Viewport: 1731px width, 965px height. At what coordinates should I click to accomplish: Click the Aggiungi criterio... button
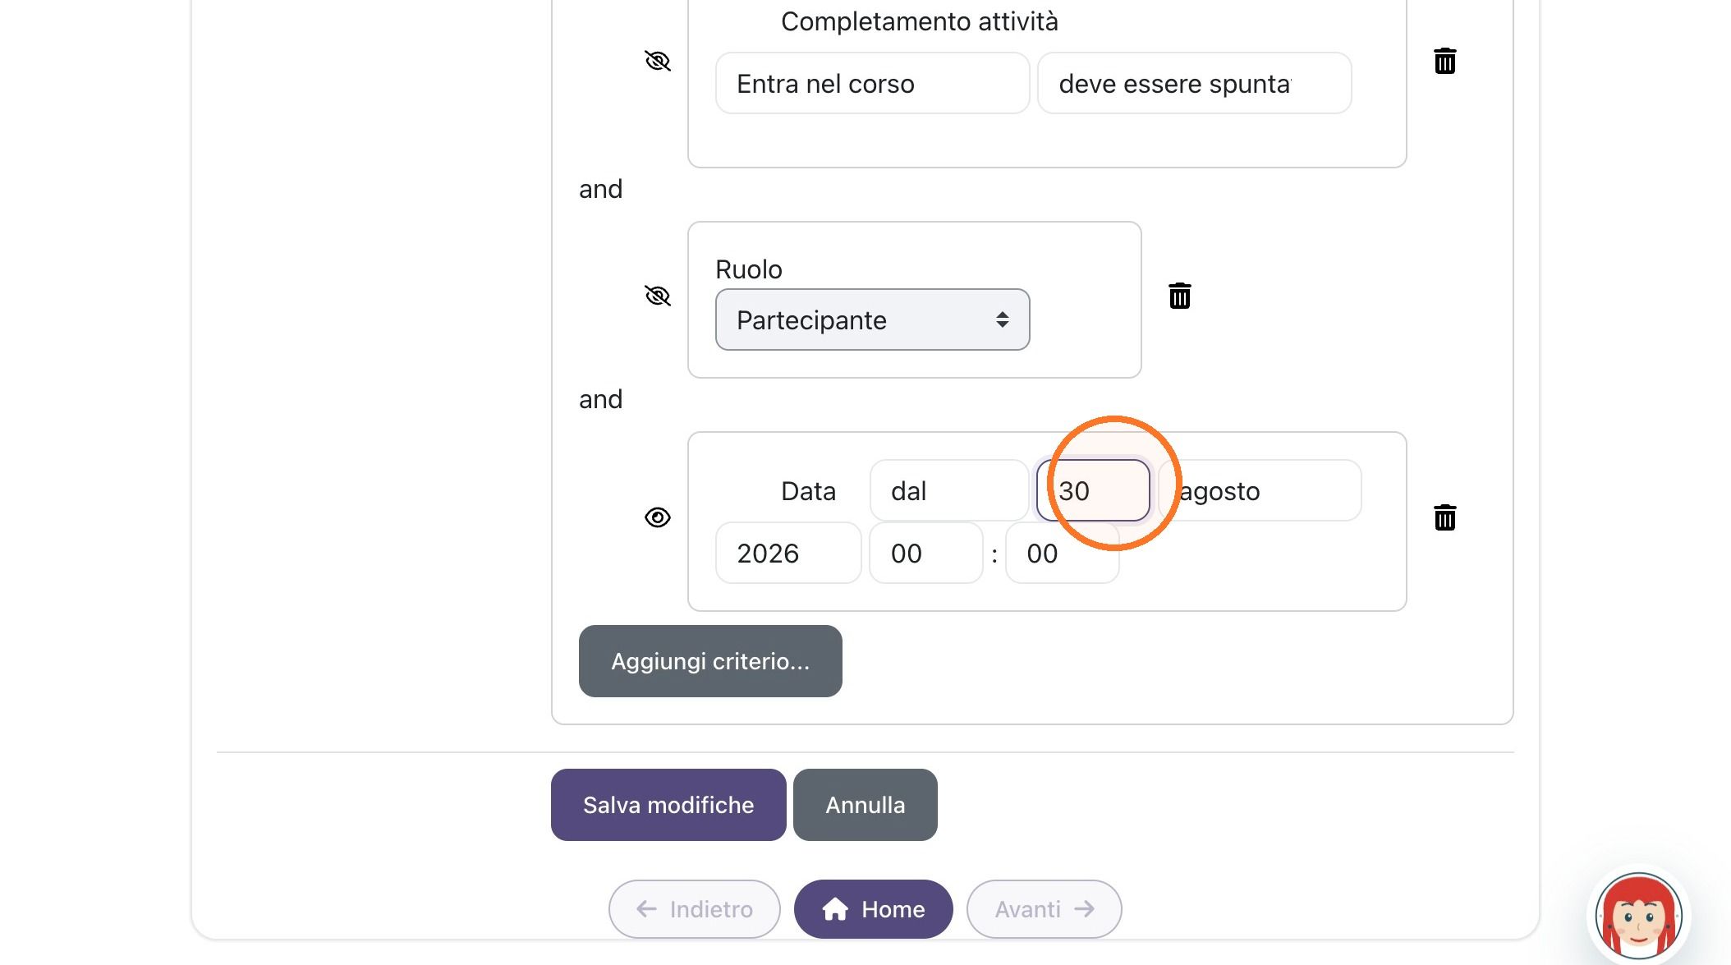(710, 661)
